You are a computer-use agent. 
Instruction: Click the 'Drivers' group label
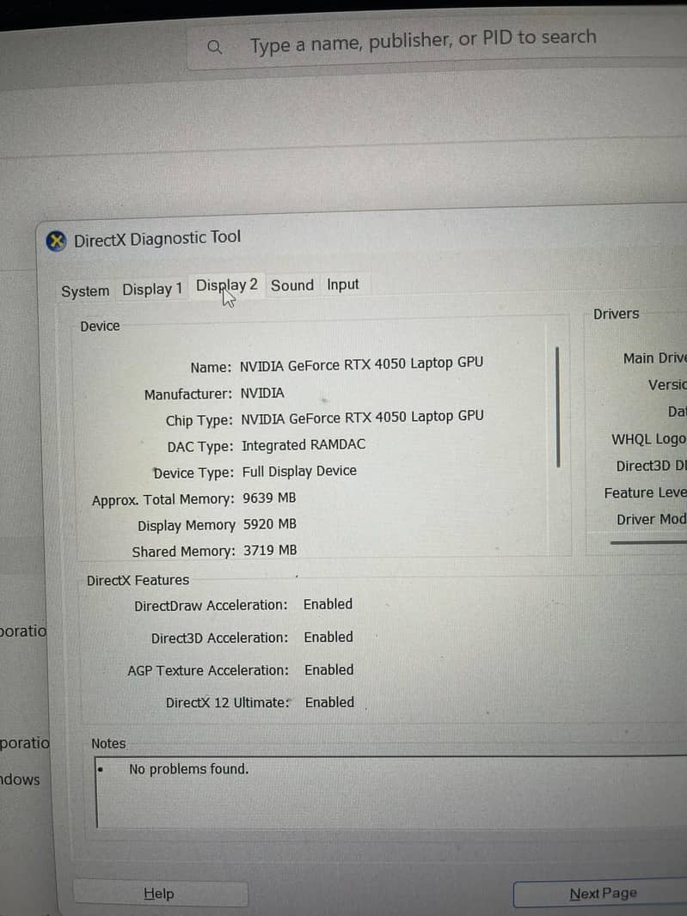[x=616, y=314]
